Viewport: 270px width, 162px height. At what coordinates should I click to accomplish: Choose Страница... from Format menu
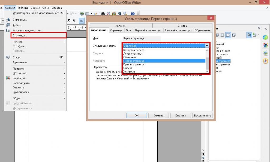pyautogui.click(x=38, y=35)
